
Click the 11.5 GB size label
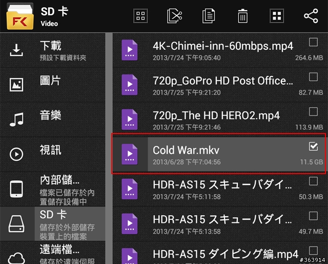point(312,162)
